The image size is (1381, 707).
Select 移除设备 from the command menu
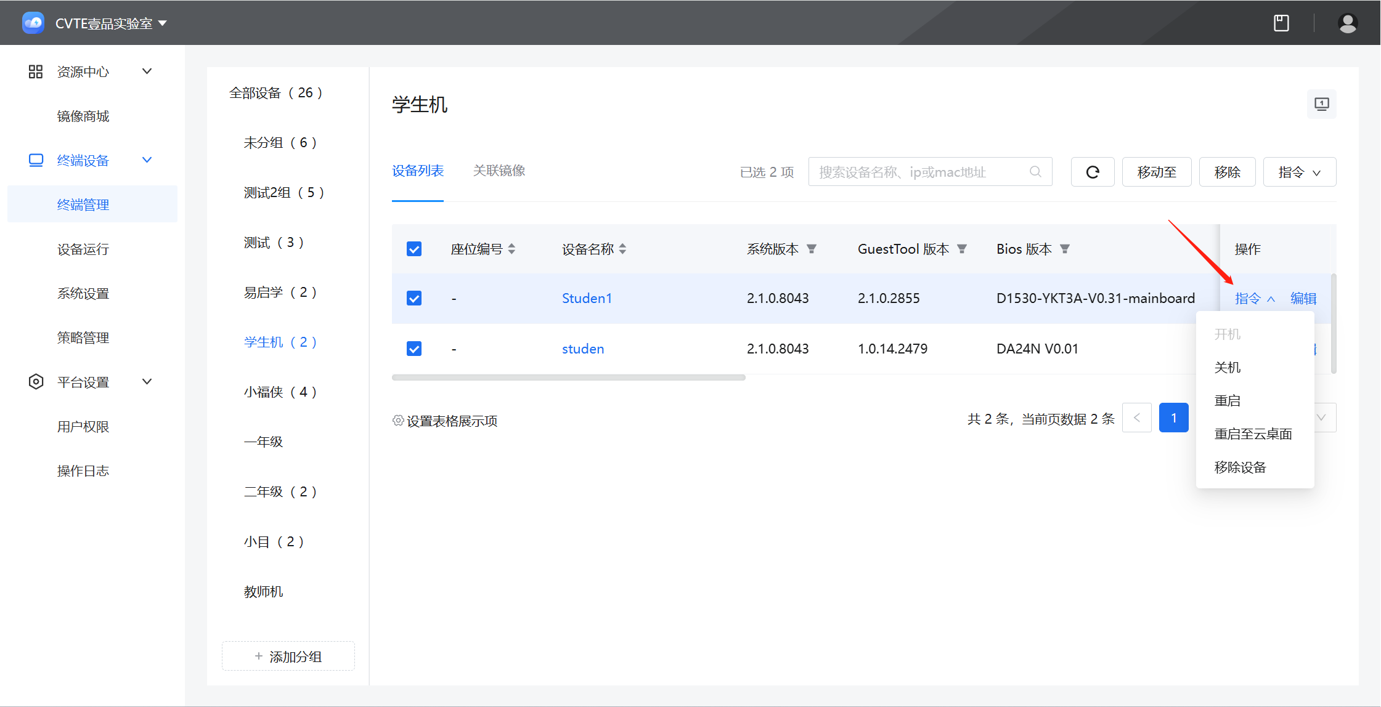(1255, 467)
